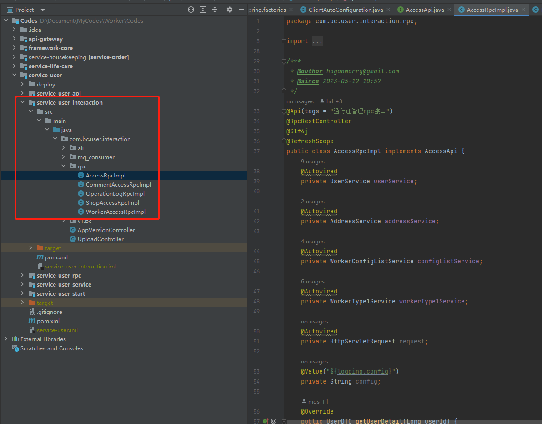Screen dimensions: 542x424
Task: Collapse the service-user module
Action: click(x=14, y=75)
